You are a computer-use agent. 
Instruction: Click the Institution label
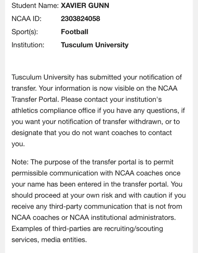coord(28,45)
